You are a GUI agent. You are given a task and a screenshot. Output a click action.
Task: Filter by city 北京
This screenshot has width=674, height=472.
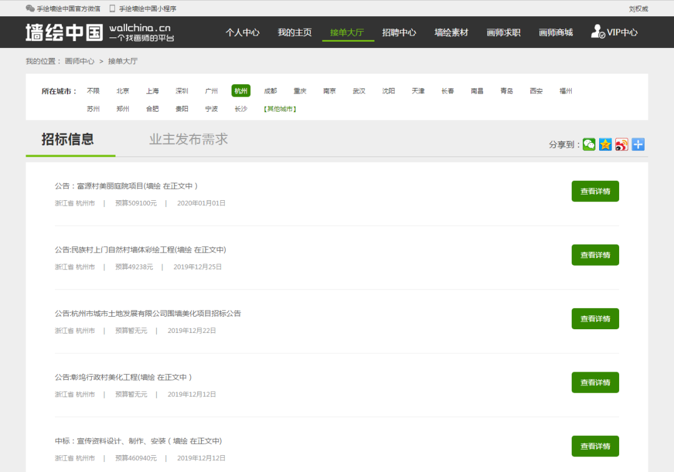click(x=123, y=91)
